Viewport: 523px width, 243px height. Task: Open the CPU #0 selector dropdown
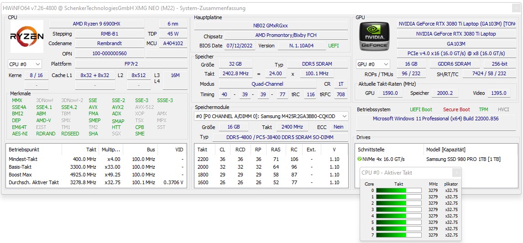click(25, 64)
